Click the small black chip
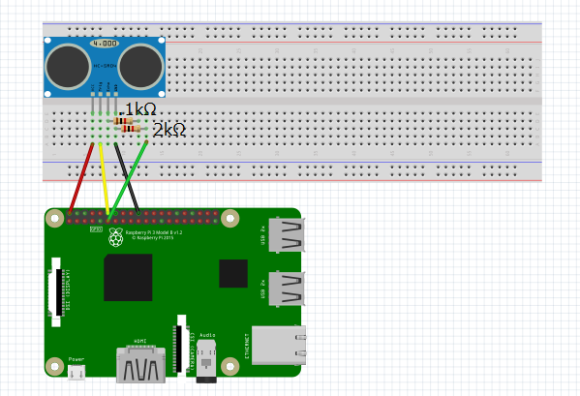The height and width of the screenshot is (396, 580). pyautogui.click(x=233, y=273)
